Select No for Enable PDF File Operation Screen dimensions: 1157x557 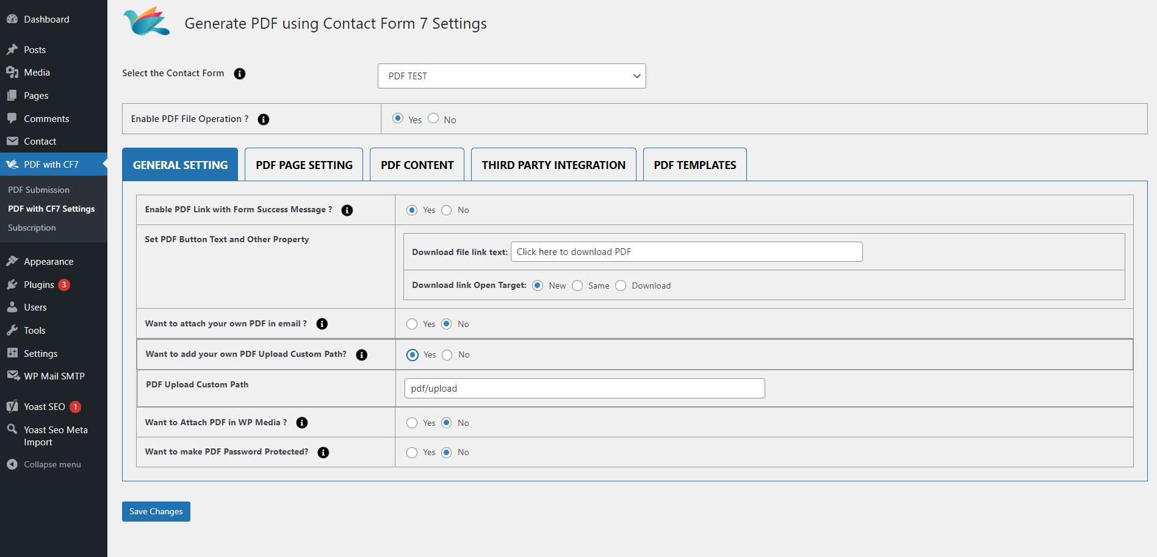(433, 118)
